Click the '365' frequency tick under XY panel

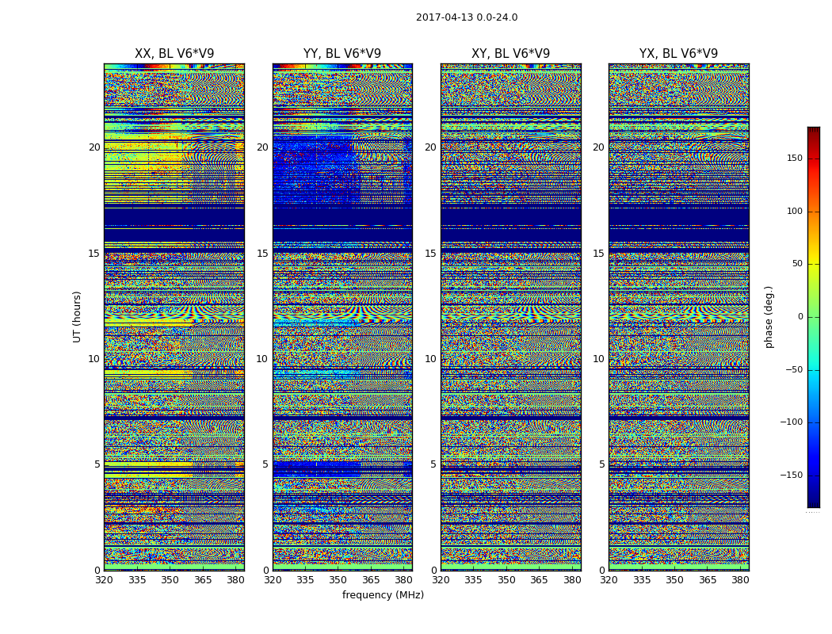539,580
